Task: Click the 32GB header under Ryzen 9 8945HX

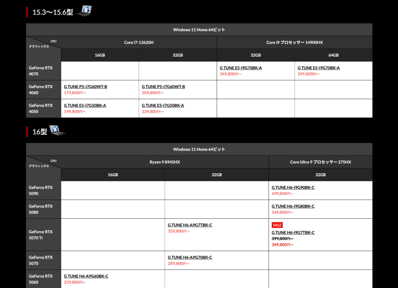Action: tap(217, 175)
